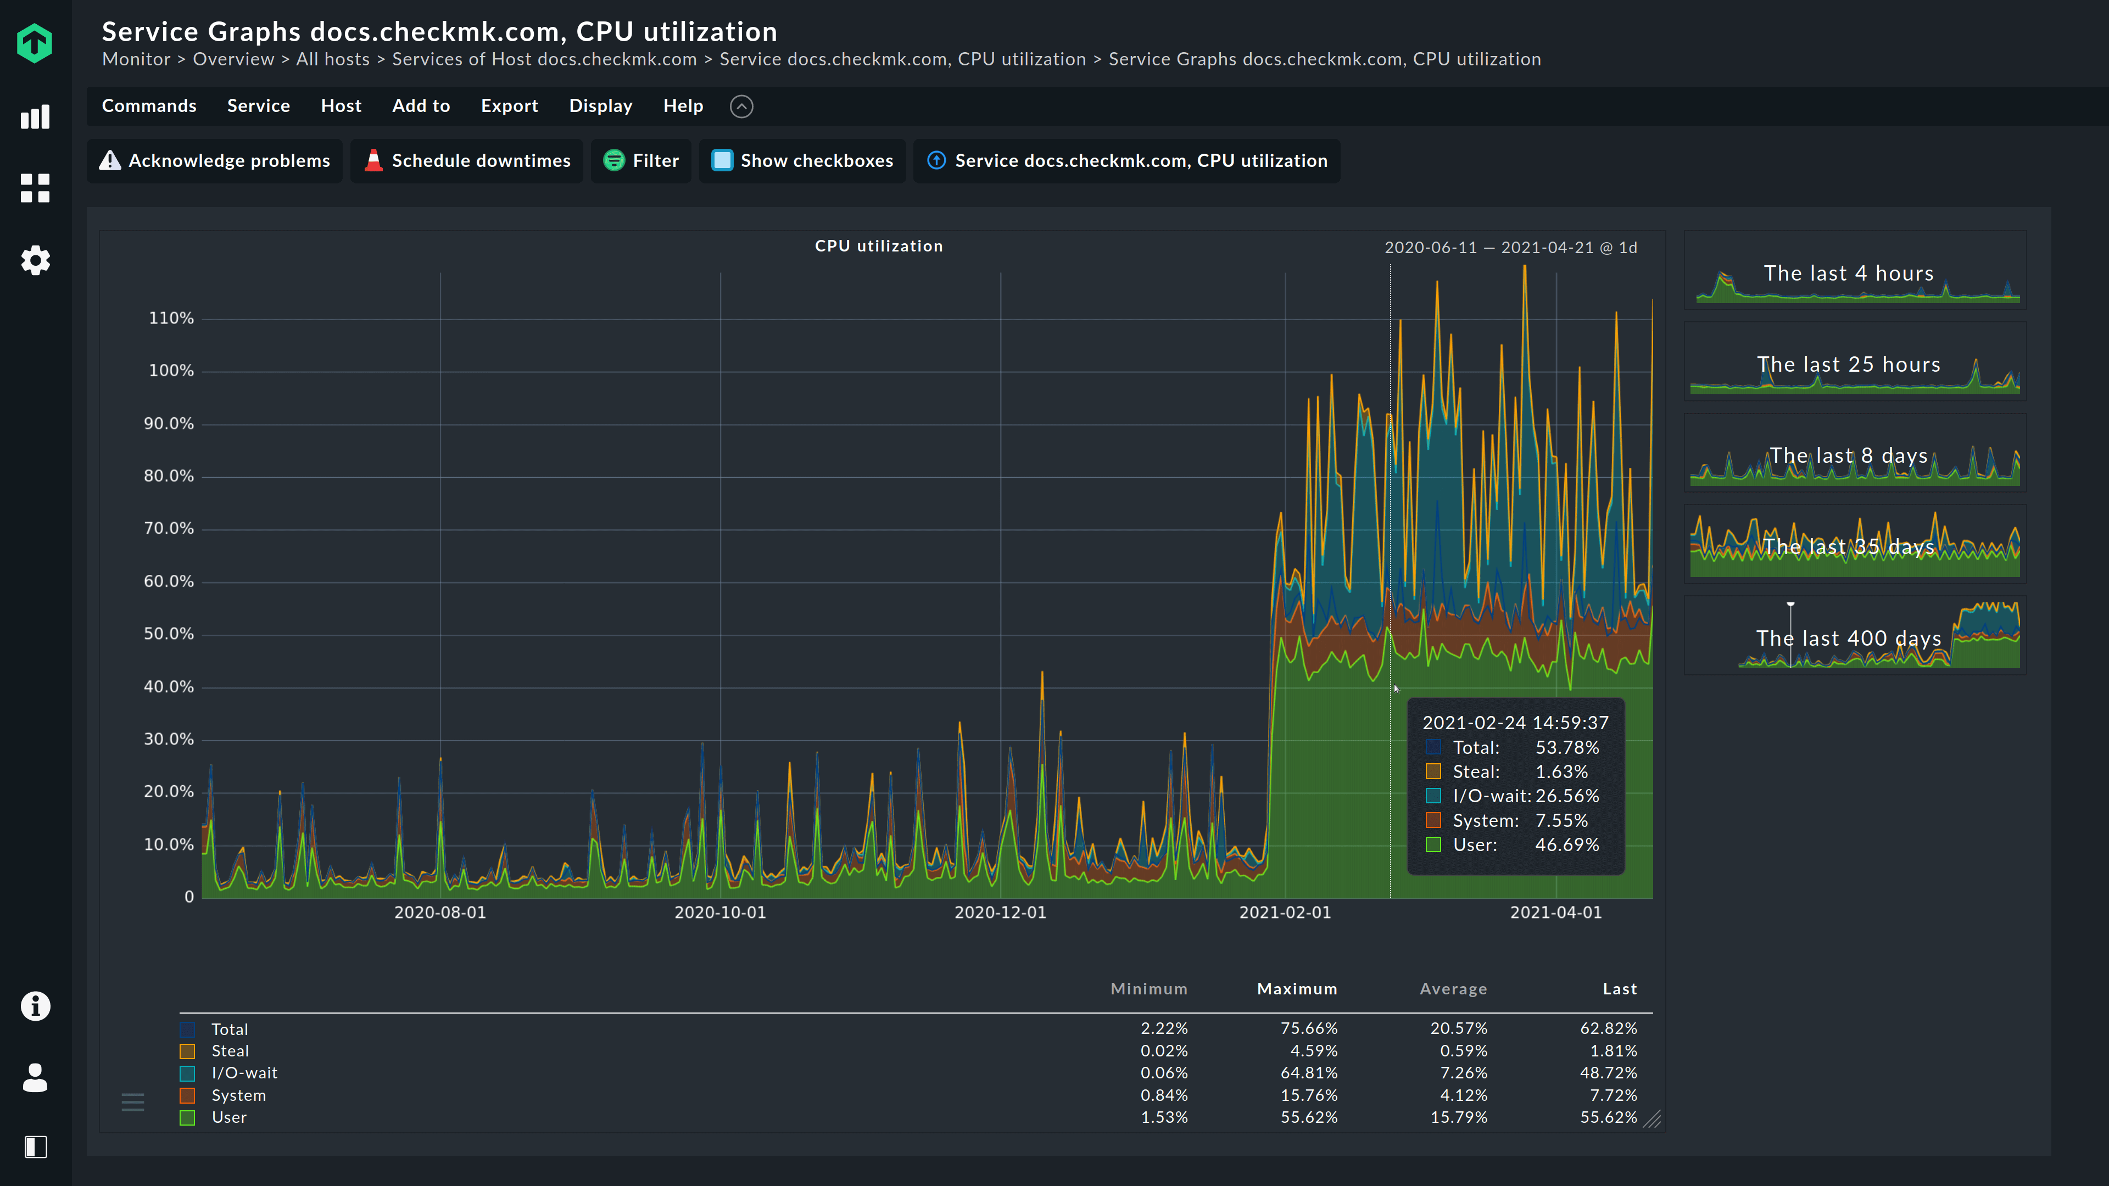This screenshot has height=1186, width=2109.
Task: Toggle the Service docs.checkmk.com CPU utilization pin
Action: [x=936, y=160]
